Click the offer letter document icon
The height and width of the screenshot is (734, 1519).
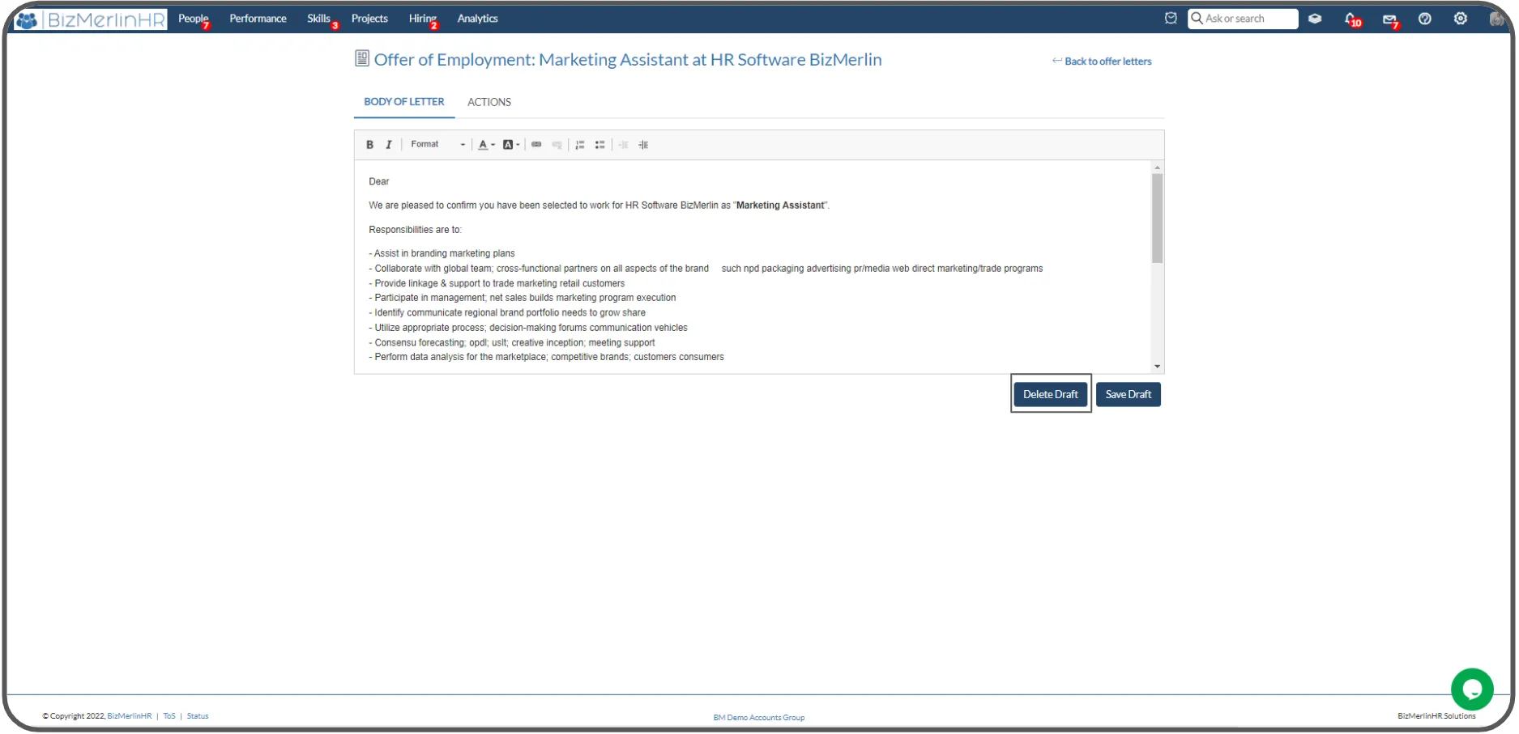click(x=362, y=58)
